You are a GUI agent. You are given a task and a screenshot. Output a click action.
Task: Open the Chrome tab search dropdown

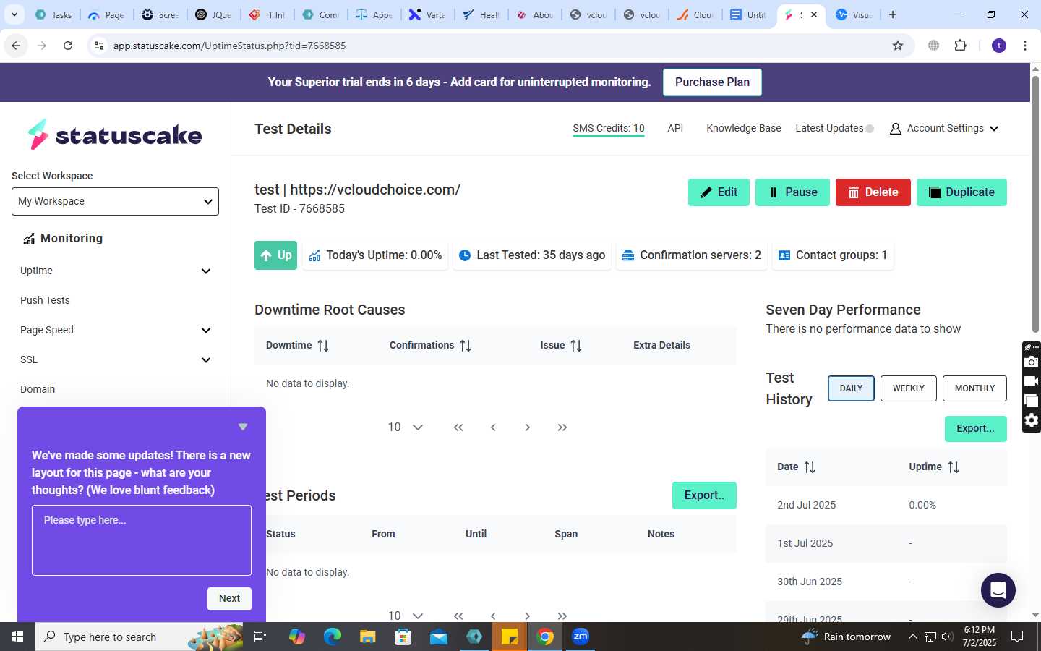point(14,14)
